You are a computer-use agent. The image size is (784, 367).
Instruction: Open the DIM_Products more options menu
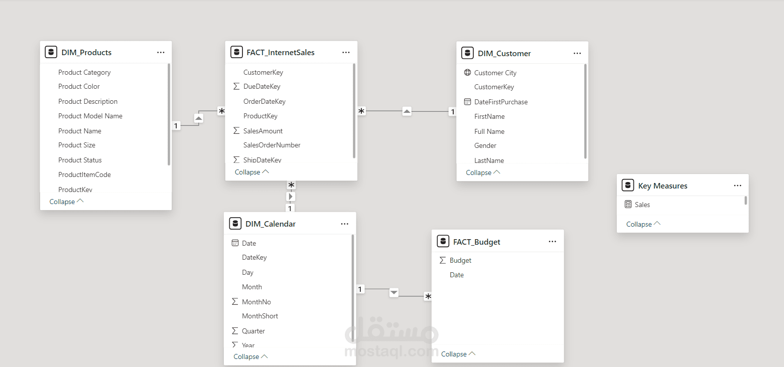(x=161, y=52)
